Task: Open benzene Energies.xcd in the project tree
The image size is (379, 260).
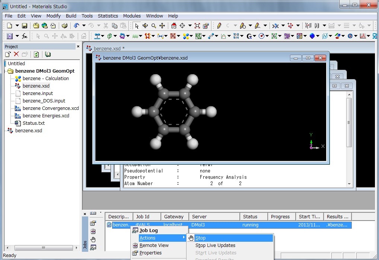Action: coord(46,116)
